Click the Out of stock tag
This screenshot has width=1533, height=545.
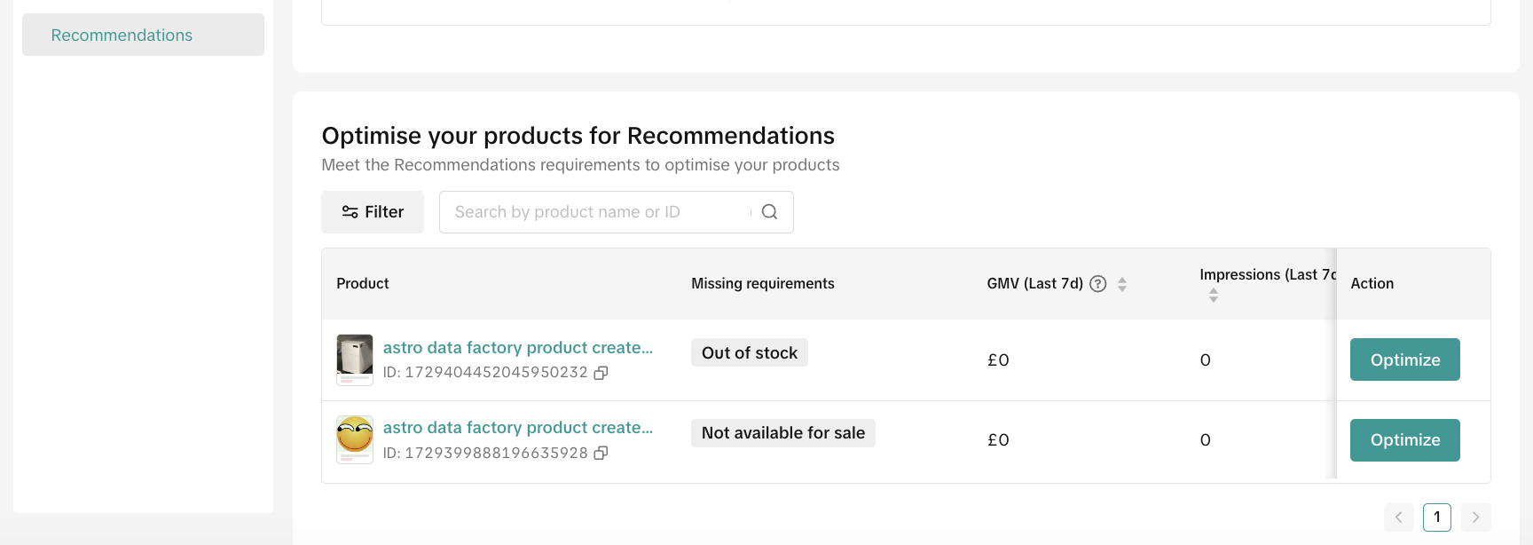pos(749,353)
